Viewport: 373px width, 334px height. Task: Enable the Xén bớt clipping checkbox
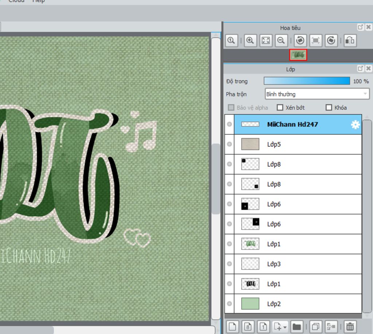coord(280,107)
